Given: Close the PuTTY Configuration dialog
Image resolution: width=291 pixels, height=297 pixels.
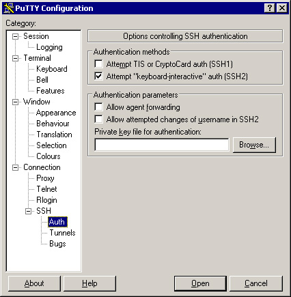Looking at the screenshot, I should [x=282, y=8].
